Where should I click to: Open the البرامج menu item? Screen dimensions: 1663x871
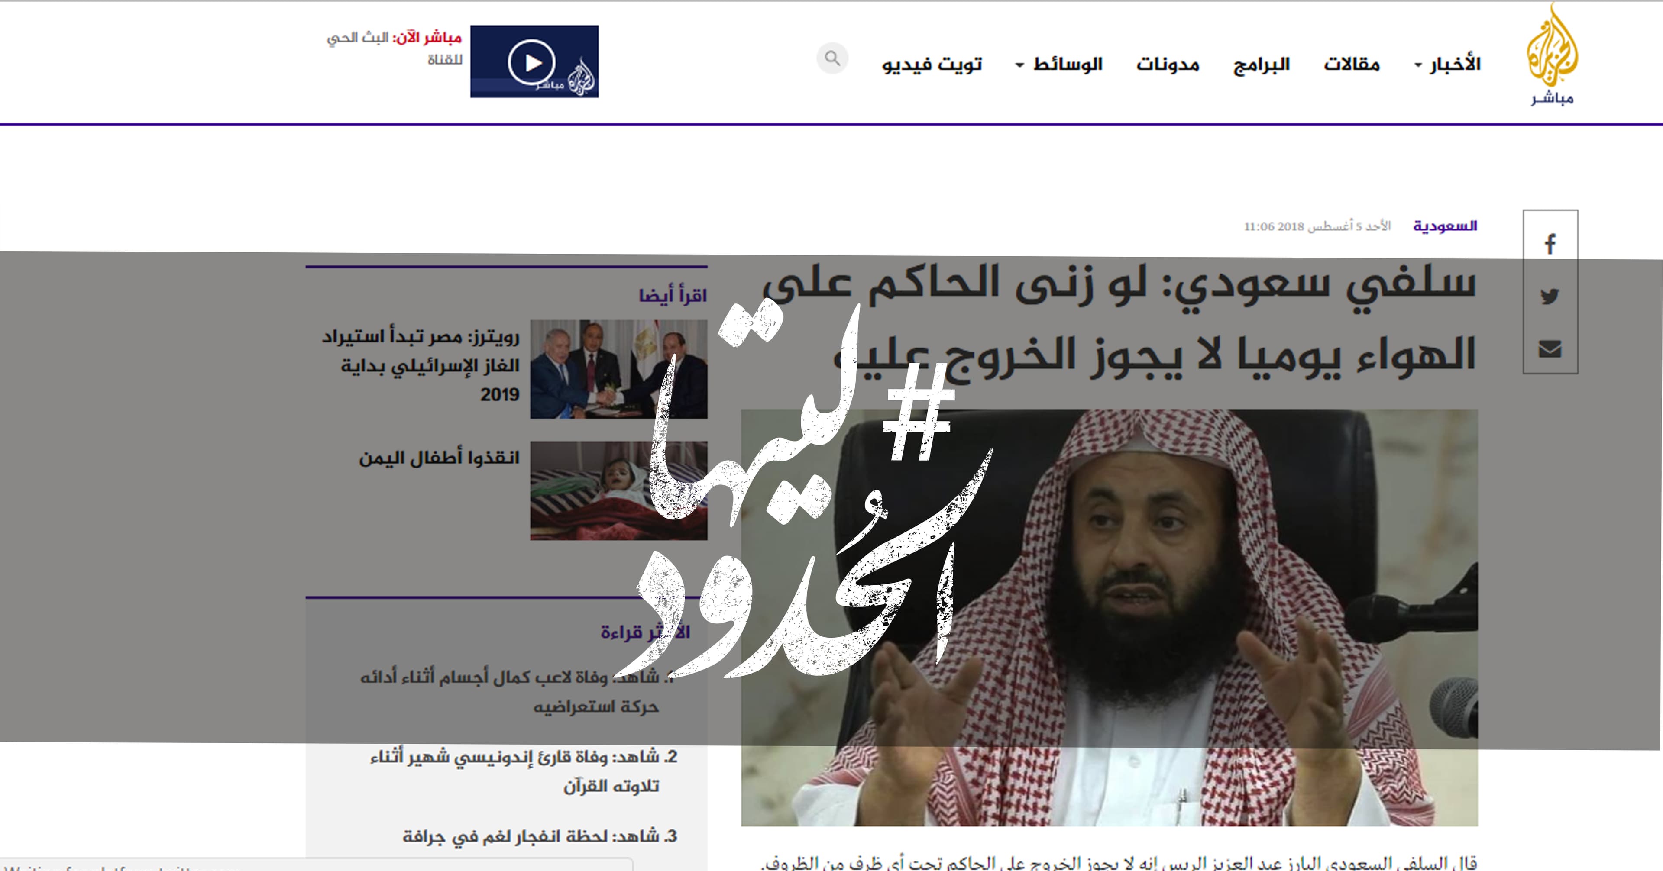pos(1262,65)
